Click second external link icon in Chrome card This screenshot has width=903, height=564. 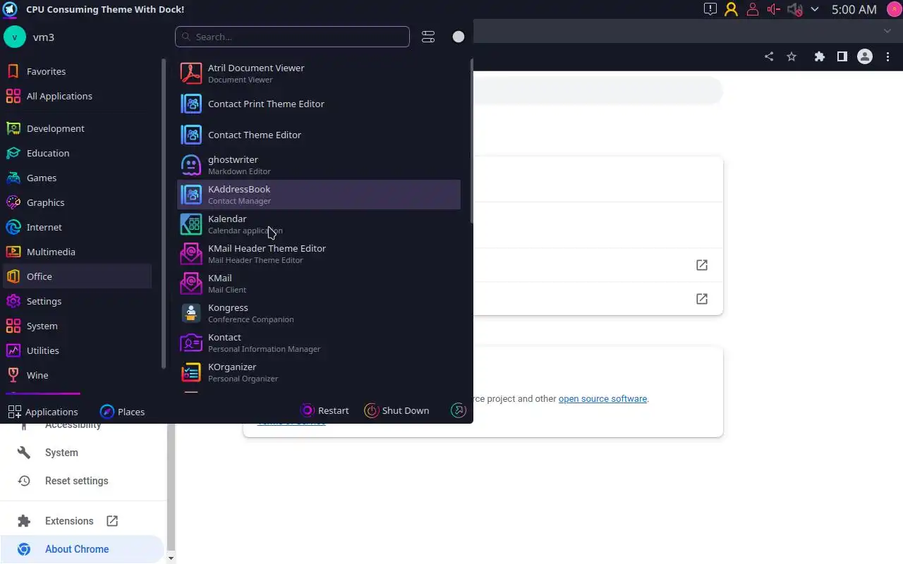click(702, 299)
